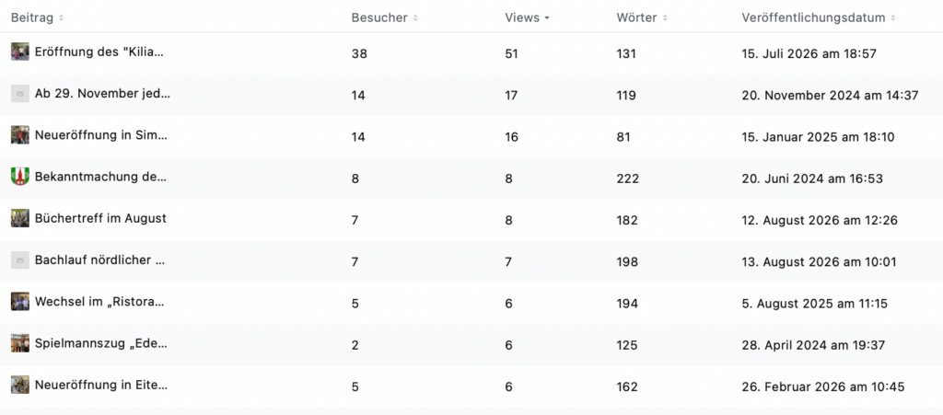Screen dimensions: 943x415
Task: Select the Views column header label
Action: click(522, 18)
